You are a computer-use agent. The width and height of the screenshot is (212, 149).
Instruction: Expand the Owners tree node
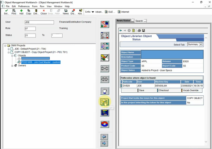coord(12,66)
